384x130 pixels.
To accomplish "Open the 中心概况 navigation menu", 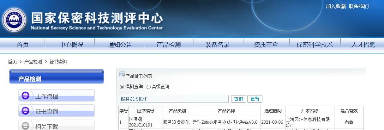I will click(x=71, y=45).
